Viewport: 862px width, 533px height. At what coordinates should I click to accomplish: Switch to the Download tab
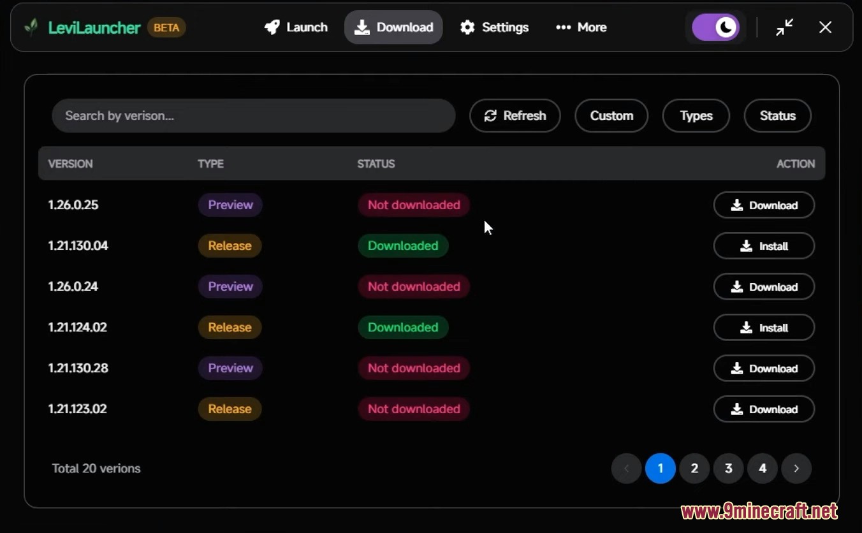393,27
